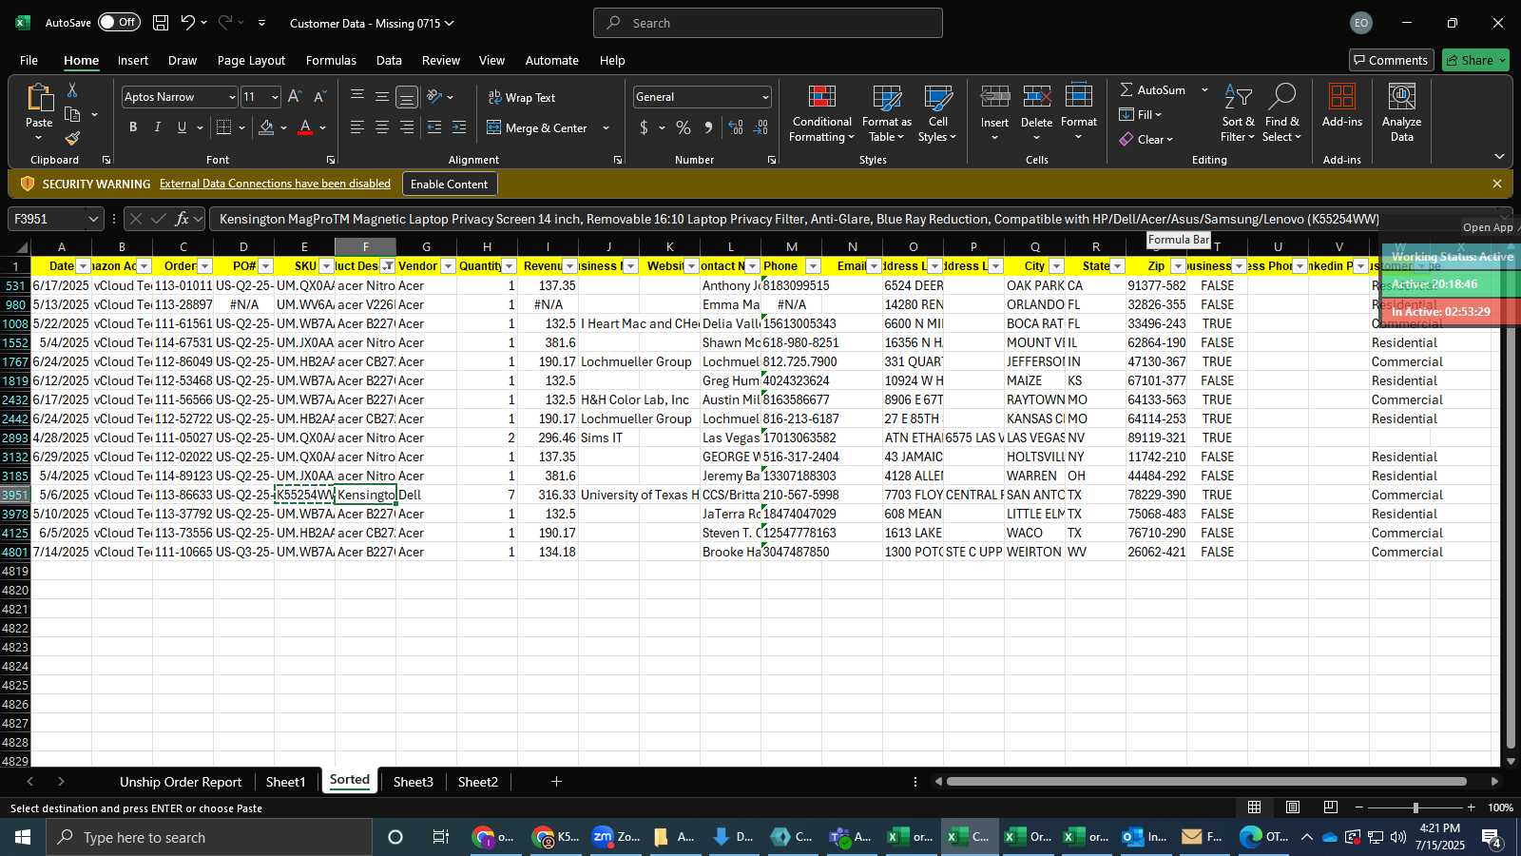This screenshot has height=856, width=1521.
Task: Click the Cut scissors icon
Action: tap(72, 89)
